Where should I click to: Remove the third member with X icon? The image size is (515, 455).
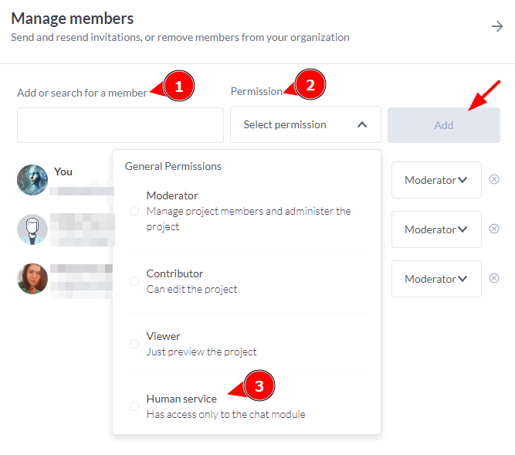[x=494, y=278]
